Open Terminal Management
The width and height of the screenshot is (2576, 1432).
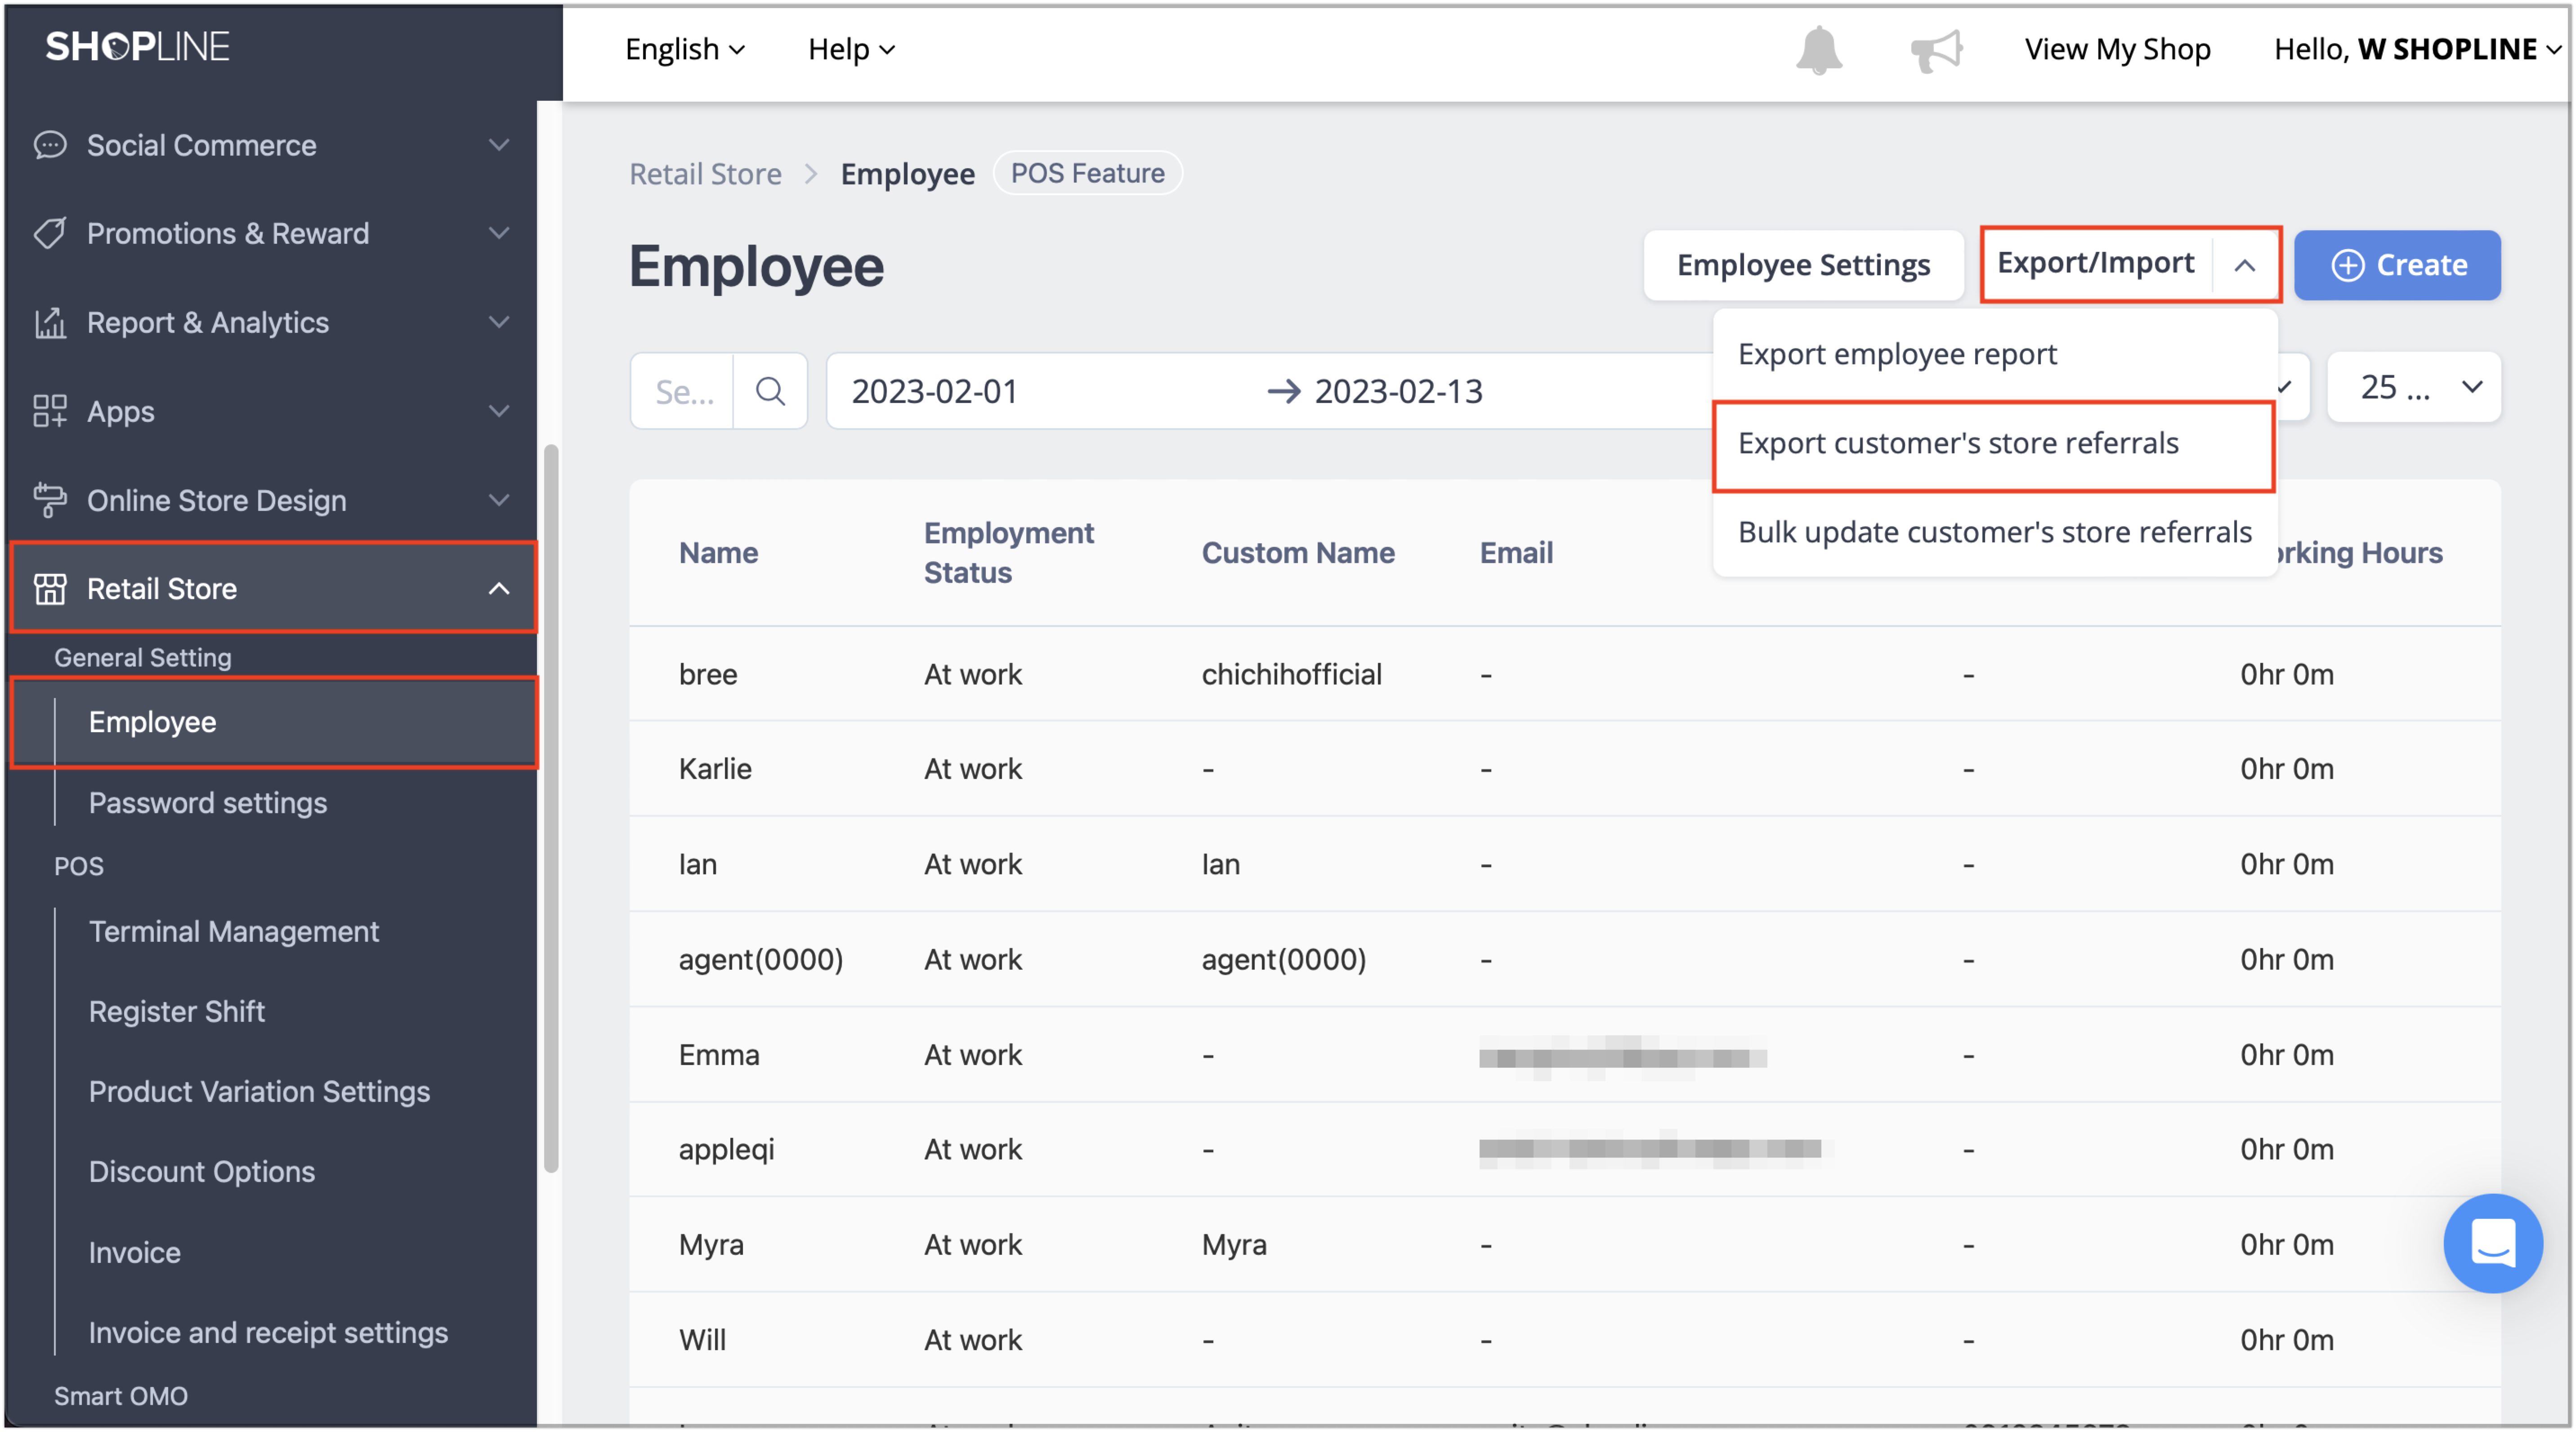point(234,932)
